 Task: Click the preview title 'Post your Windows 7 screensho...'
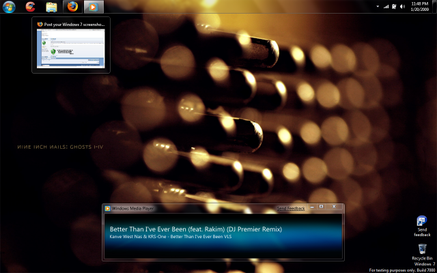pos(74,25)
